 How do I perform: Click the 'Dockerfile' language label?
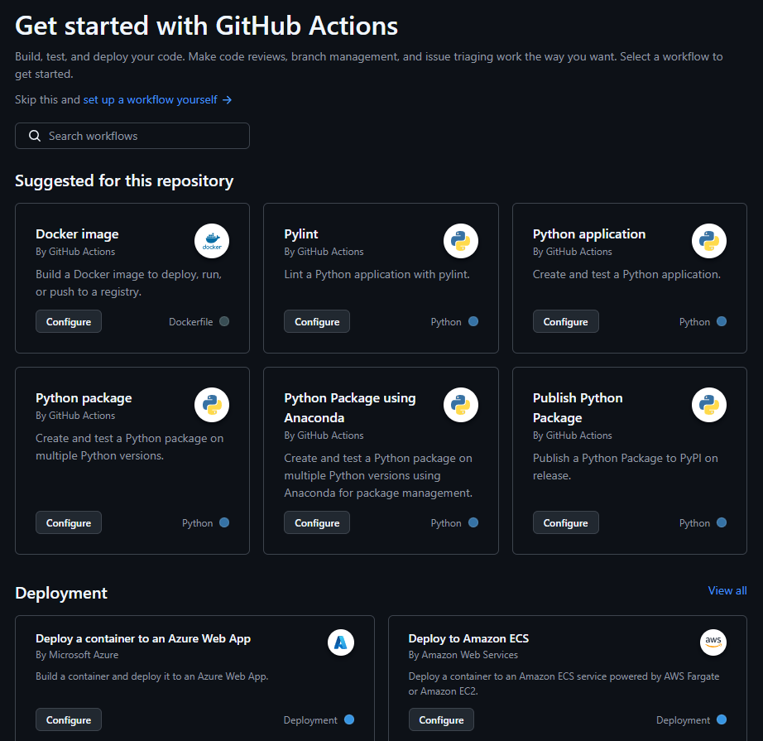tap(190, 322)
